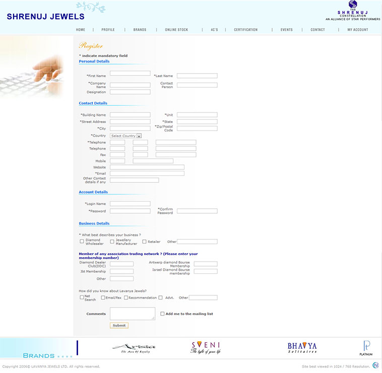Focus the Diamond Dealer Club(DDC) field
This screenshot has width=382, height=373.
[x=121, y=264]
